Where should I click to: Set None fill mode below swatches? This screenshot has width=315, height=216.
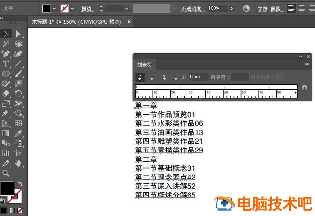click(x=20, y=210)
